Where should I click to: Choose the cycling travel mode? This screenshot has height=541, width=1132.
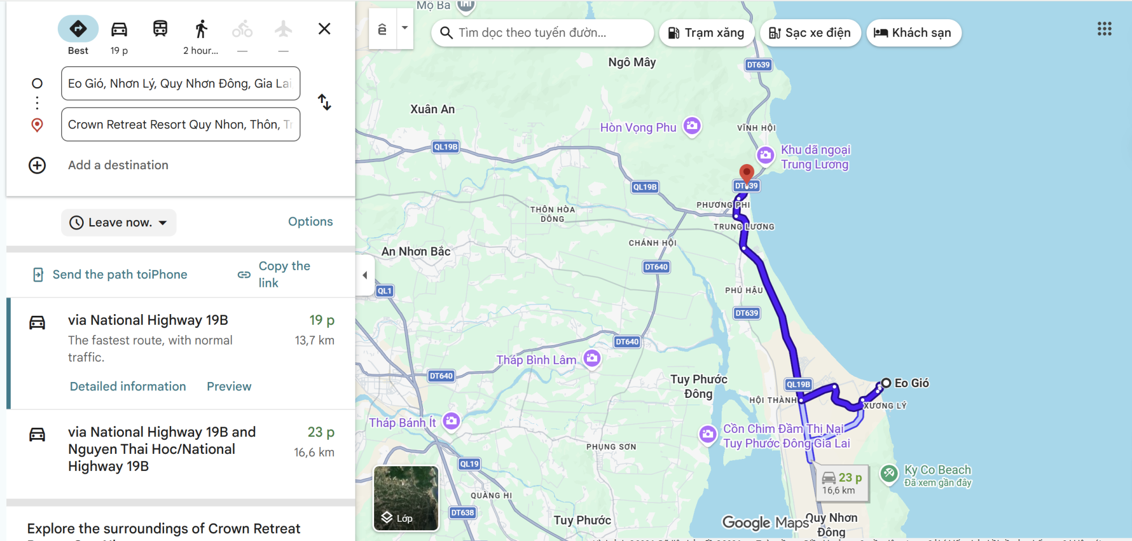pos(242,29)
